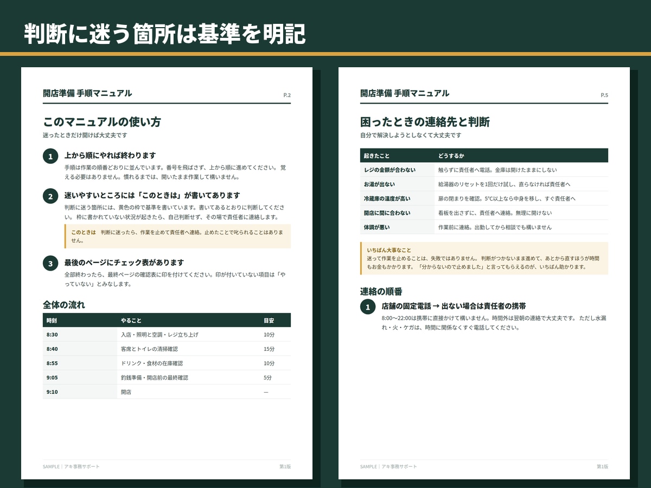The height and width of the screenshot is (488, 651).
Task: Click the right page header 開店準備 手順マニュアル
Action: [405, 93]
